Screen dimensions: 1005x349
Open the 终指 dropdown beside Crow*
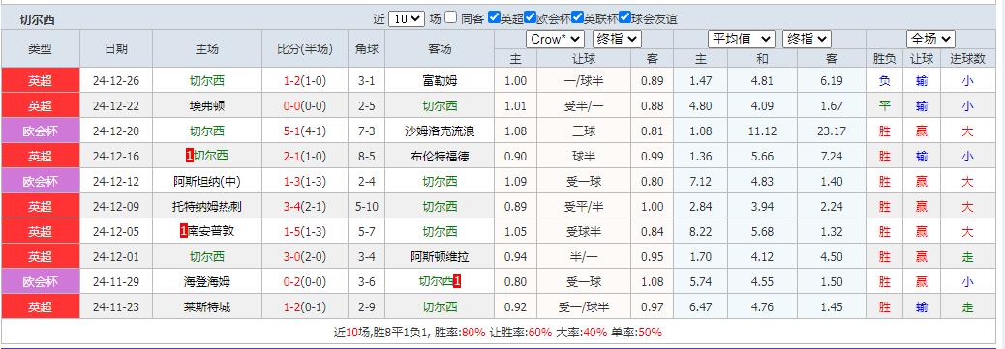[617, 39]
